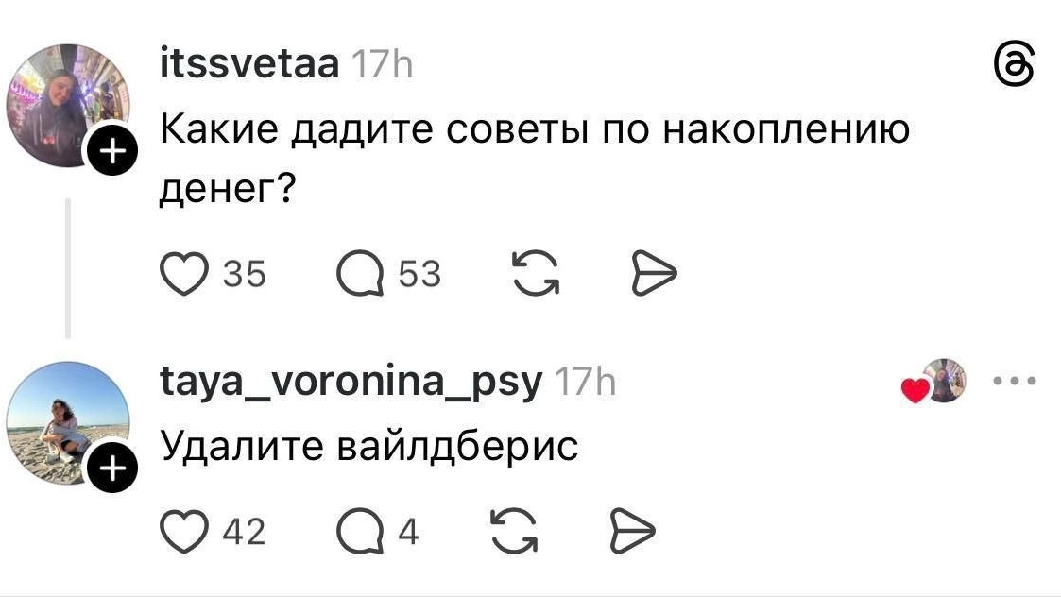Open replies on itssvetaa's post
Screen dimensions: 1061x597
coord(359,274)
